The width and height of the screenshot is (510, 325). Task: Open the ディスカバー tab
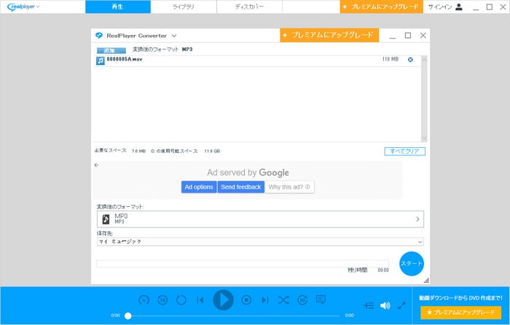[249, 7]
